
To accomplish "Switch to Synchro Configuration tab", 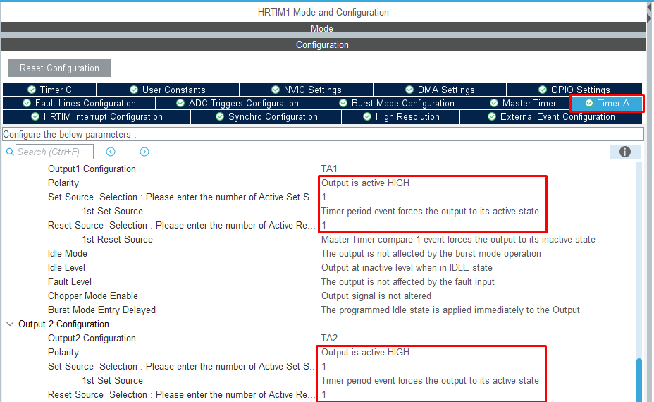I will pyautogui.click(x=266, y=117).
